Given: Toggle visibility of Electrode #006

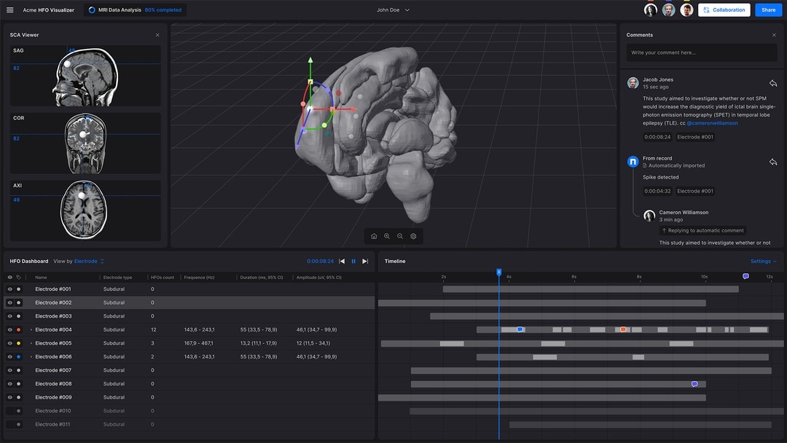Looking at the screenshot, I should [10, 357].
